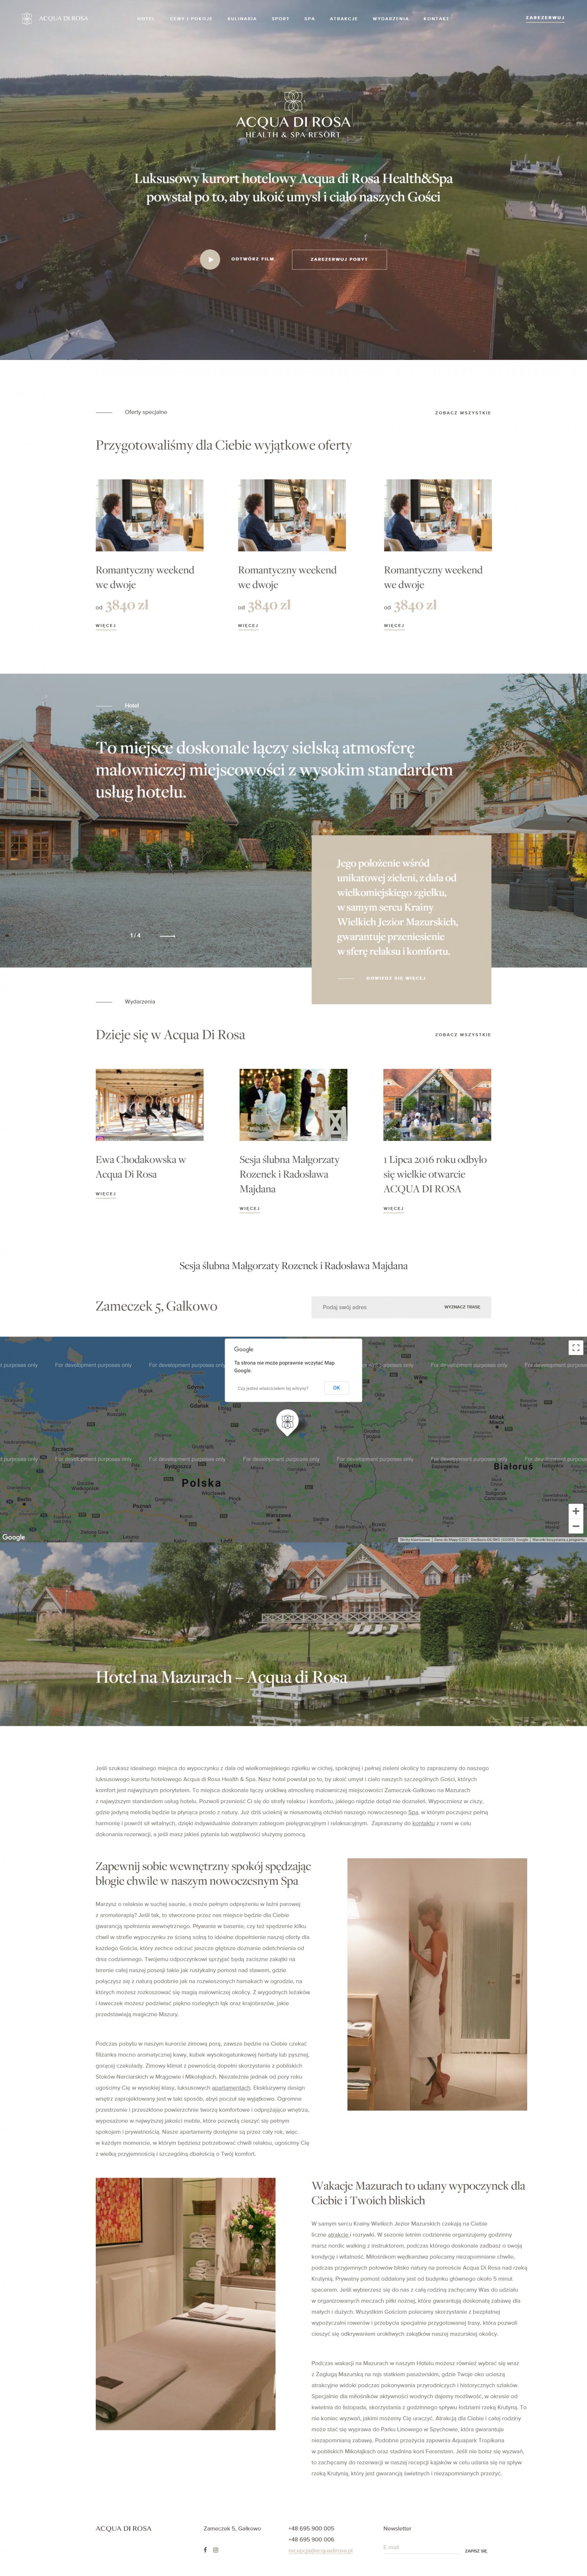The width and height of the screenshot is (587, 2576).
Task: Open the first Romantyczny weekend offer thumbnail
Action: (150, 515)
